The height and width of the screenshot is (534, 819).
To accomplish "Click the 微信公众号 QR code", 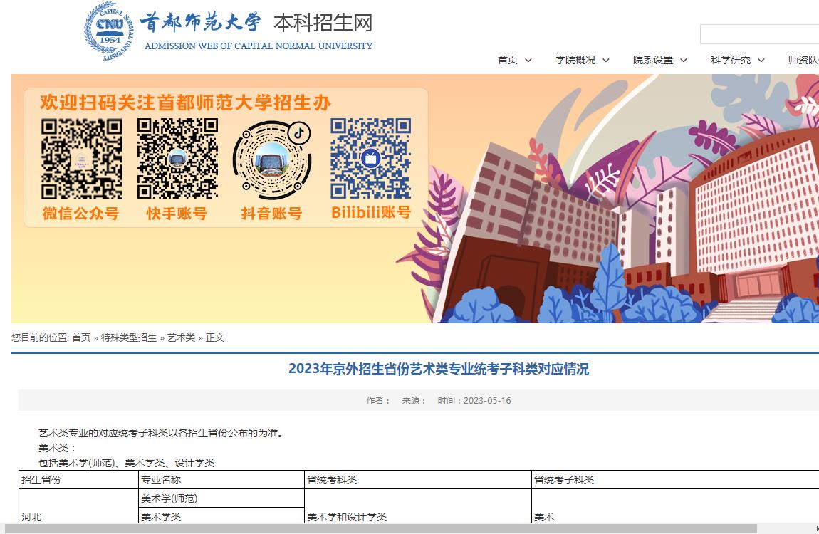I will (81, 159).
